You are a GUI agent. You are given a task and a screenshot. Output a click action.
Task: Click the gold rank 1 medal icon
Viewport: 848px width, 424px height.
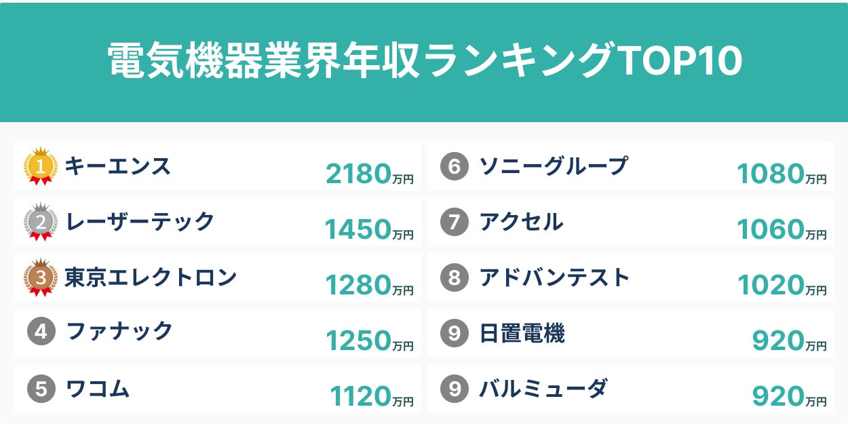(x=40, y=166)
